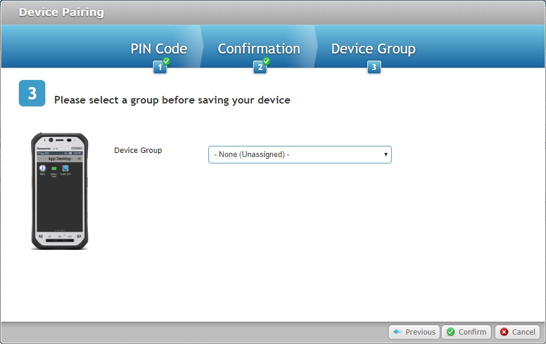Tap the Battery Level icon on the phone
Image resolution: width=546 pixels, height=344 pixels.
tap(54, 168)
